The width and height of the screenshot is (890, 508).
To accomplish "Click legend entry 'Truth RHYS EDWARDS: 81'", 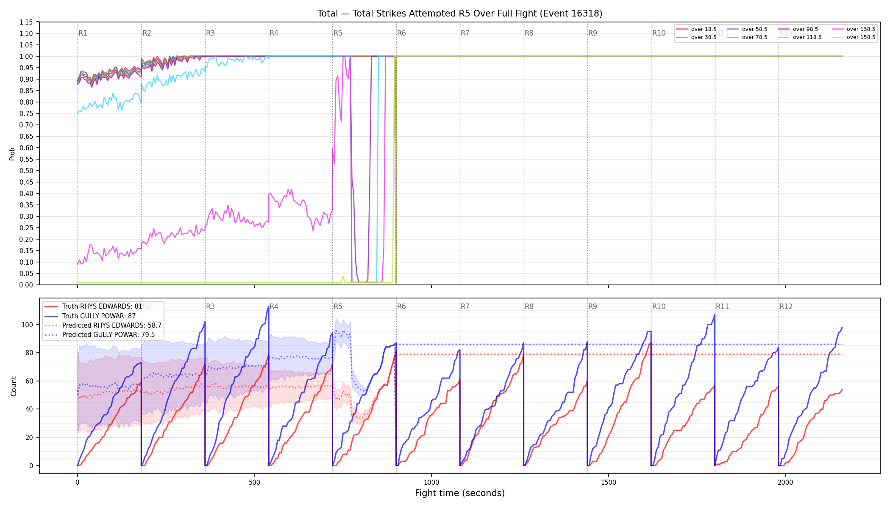I will 102,306.
